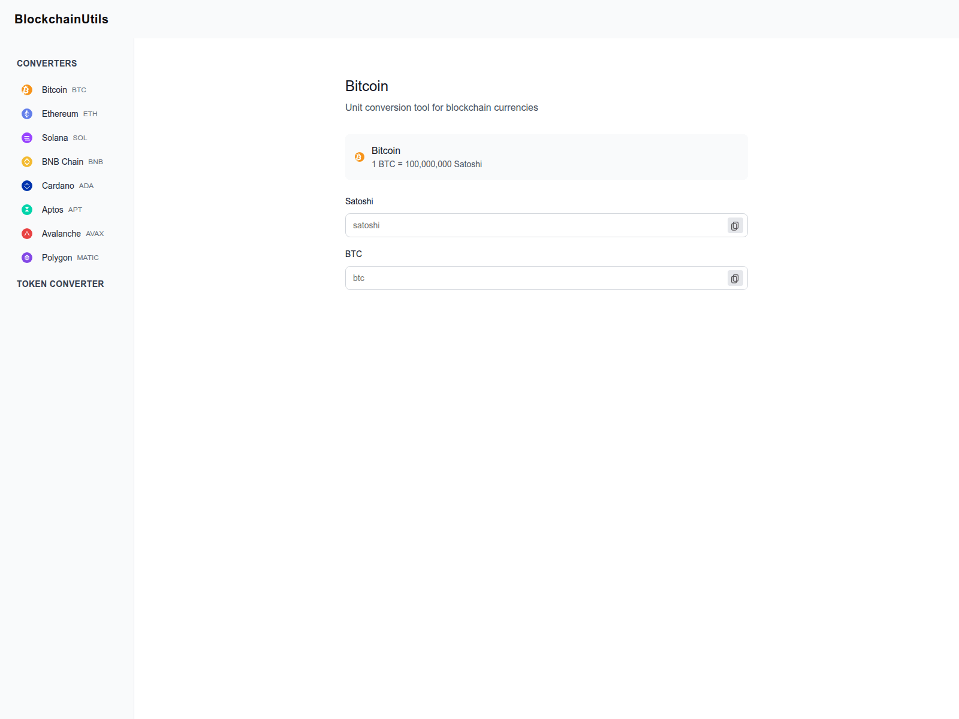Open the Ethereum converter link
959x719 pixels.
click(60, 113)
